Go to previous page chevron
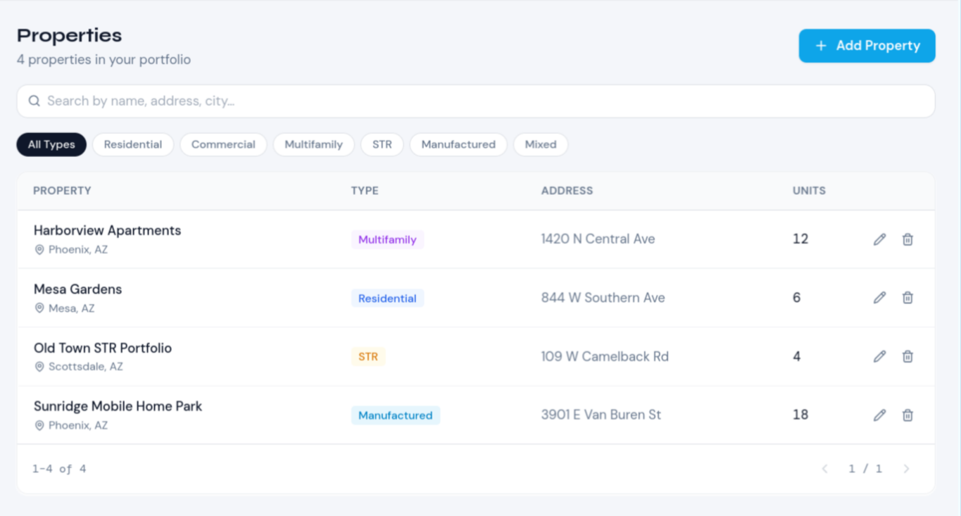This screenshot has width=961, height=516. pyautogui.click(x=825, y=469)
